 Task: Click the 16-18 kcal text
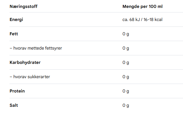coord(153,19)
